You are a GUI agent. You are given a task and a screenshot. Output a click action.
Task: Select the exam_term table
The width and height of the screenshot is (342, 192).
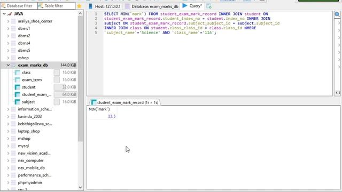coord(32,80)
